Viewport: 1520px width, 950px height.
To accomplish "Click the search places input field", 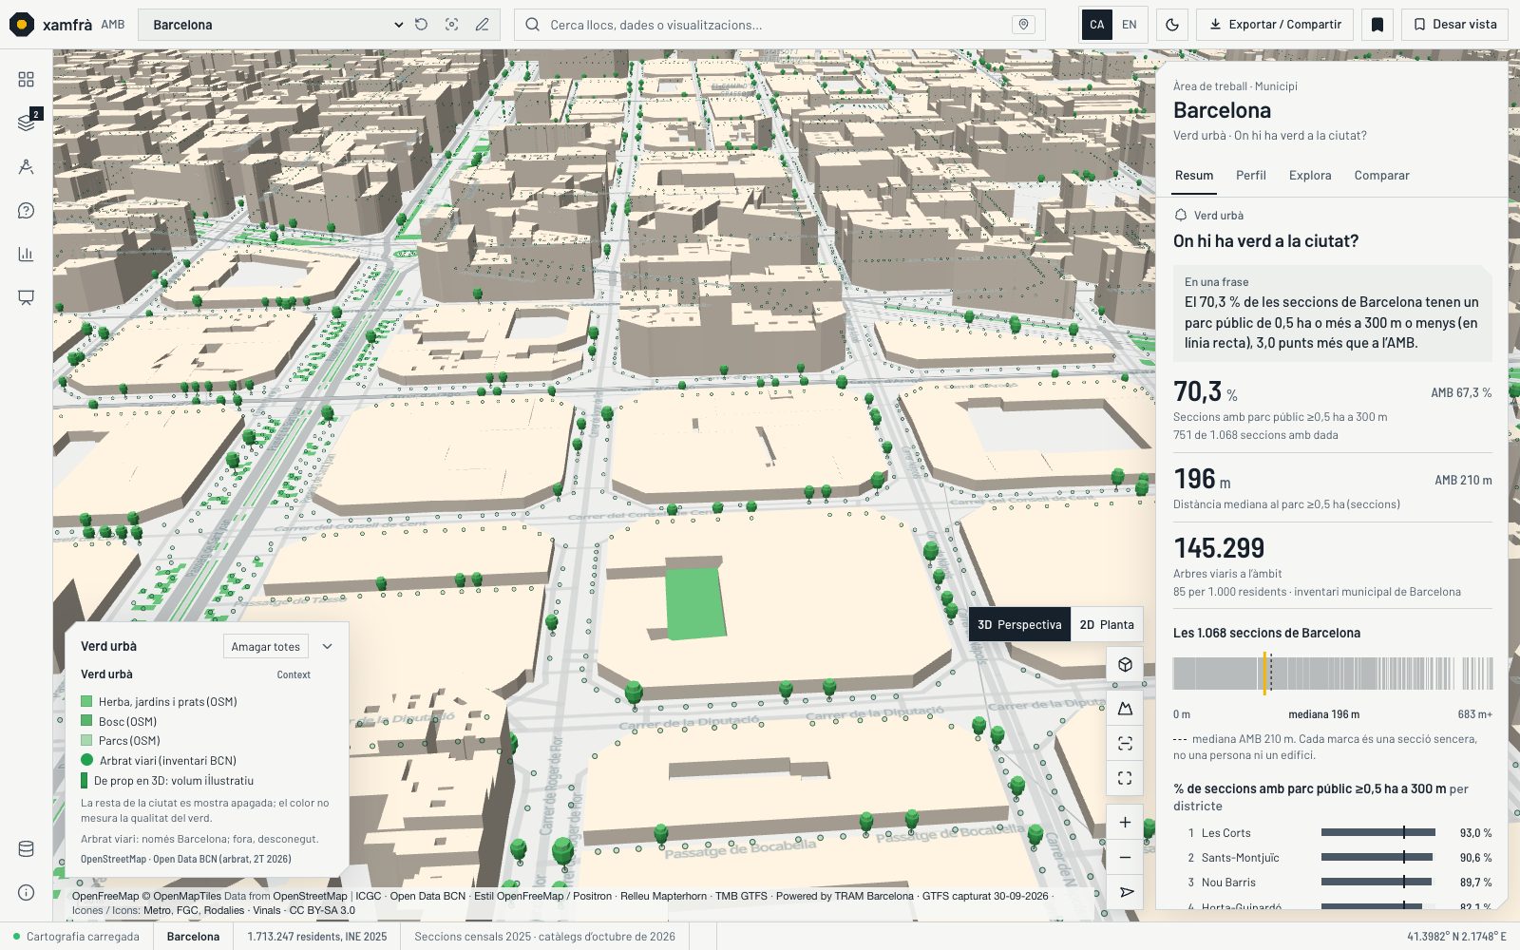I will (779, 25).
